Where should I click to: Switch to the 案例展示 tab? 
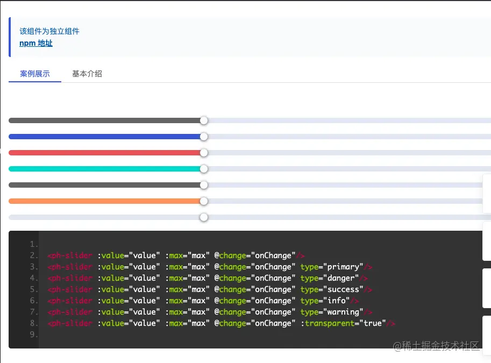35,74
